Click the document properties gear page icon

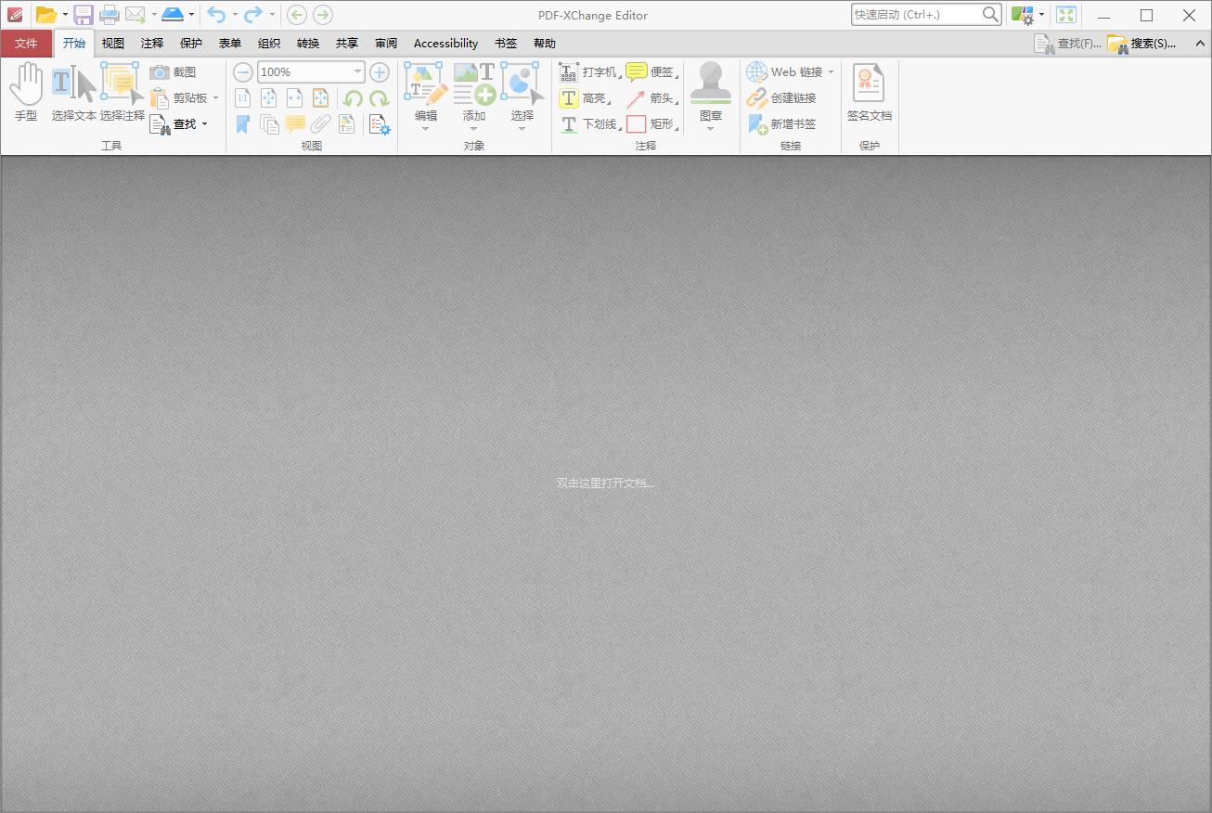[379, 124]
